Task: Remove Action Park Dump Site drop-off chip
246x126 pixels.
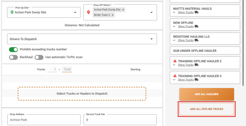Action: click(123, 9)
